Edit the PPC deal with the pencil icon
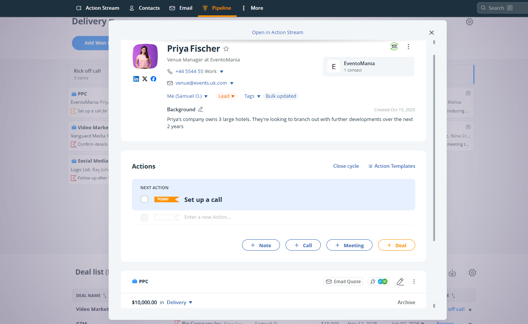 [400, 281]
